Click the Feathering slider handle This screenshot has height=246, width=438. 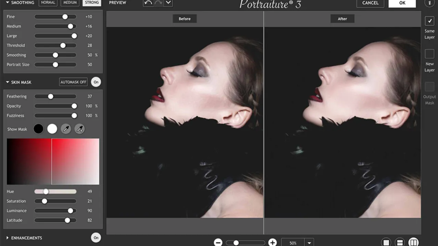pos(51,97)
